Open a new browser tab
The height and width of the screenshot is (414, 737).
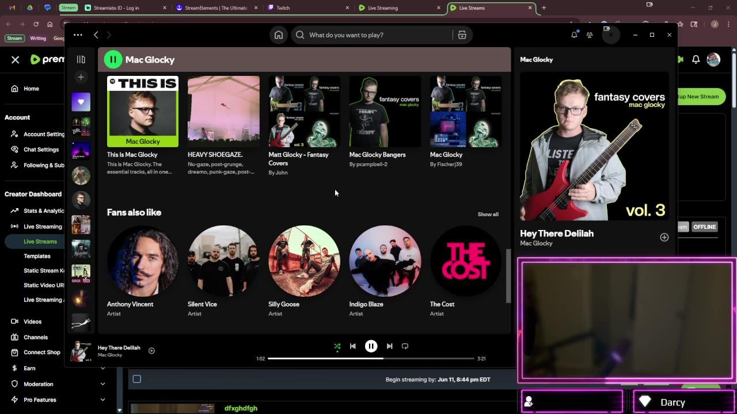[x=544, y=8]
